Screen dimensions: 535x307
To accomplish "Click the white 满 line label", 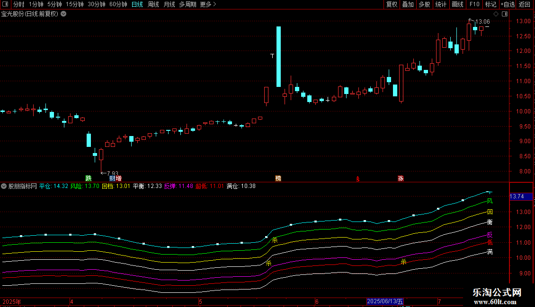I will (490, 252).
